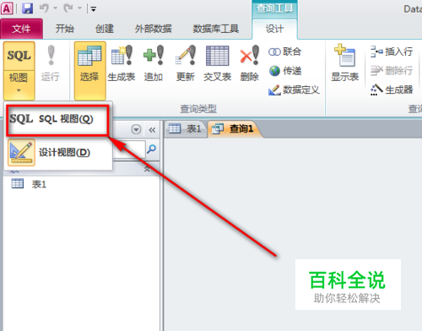Switch to the 外部数据 ribbon tab
The image size is (422, 331).
(x=154, y=29)
